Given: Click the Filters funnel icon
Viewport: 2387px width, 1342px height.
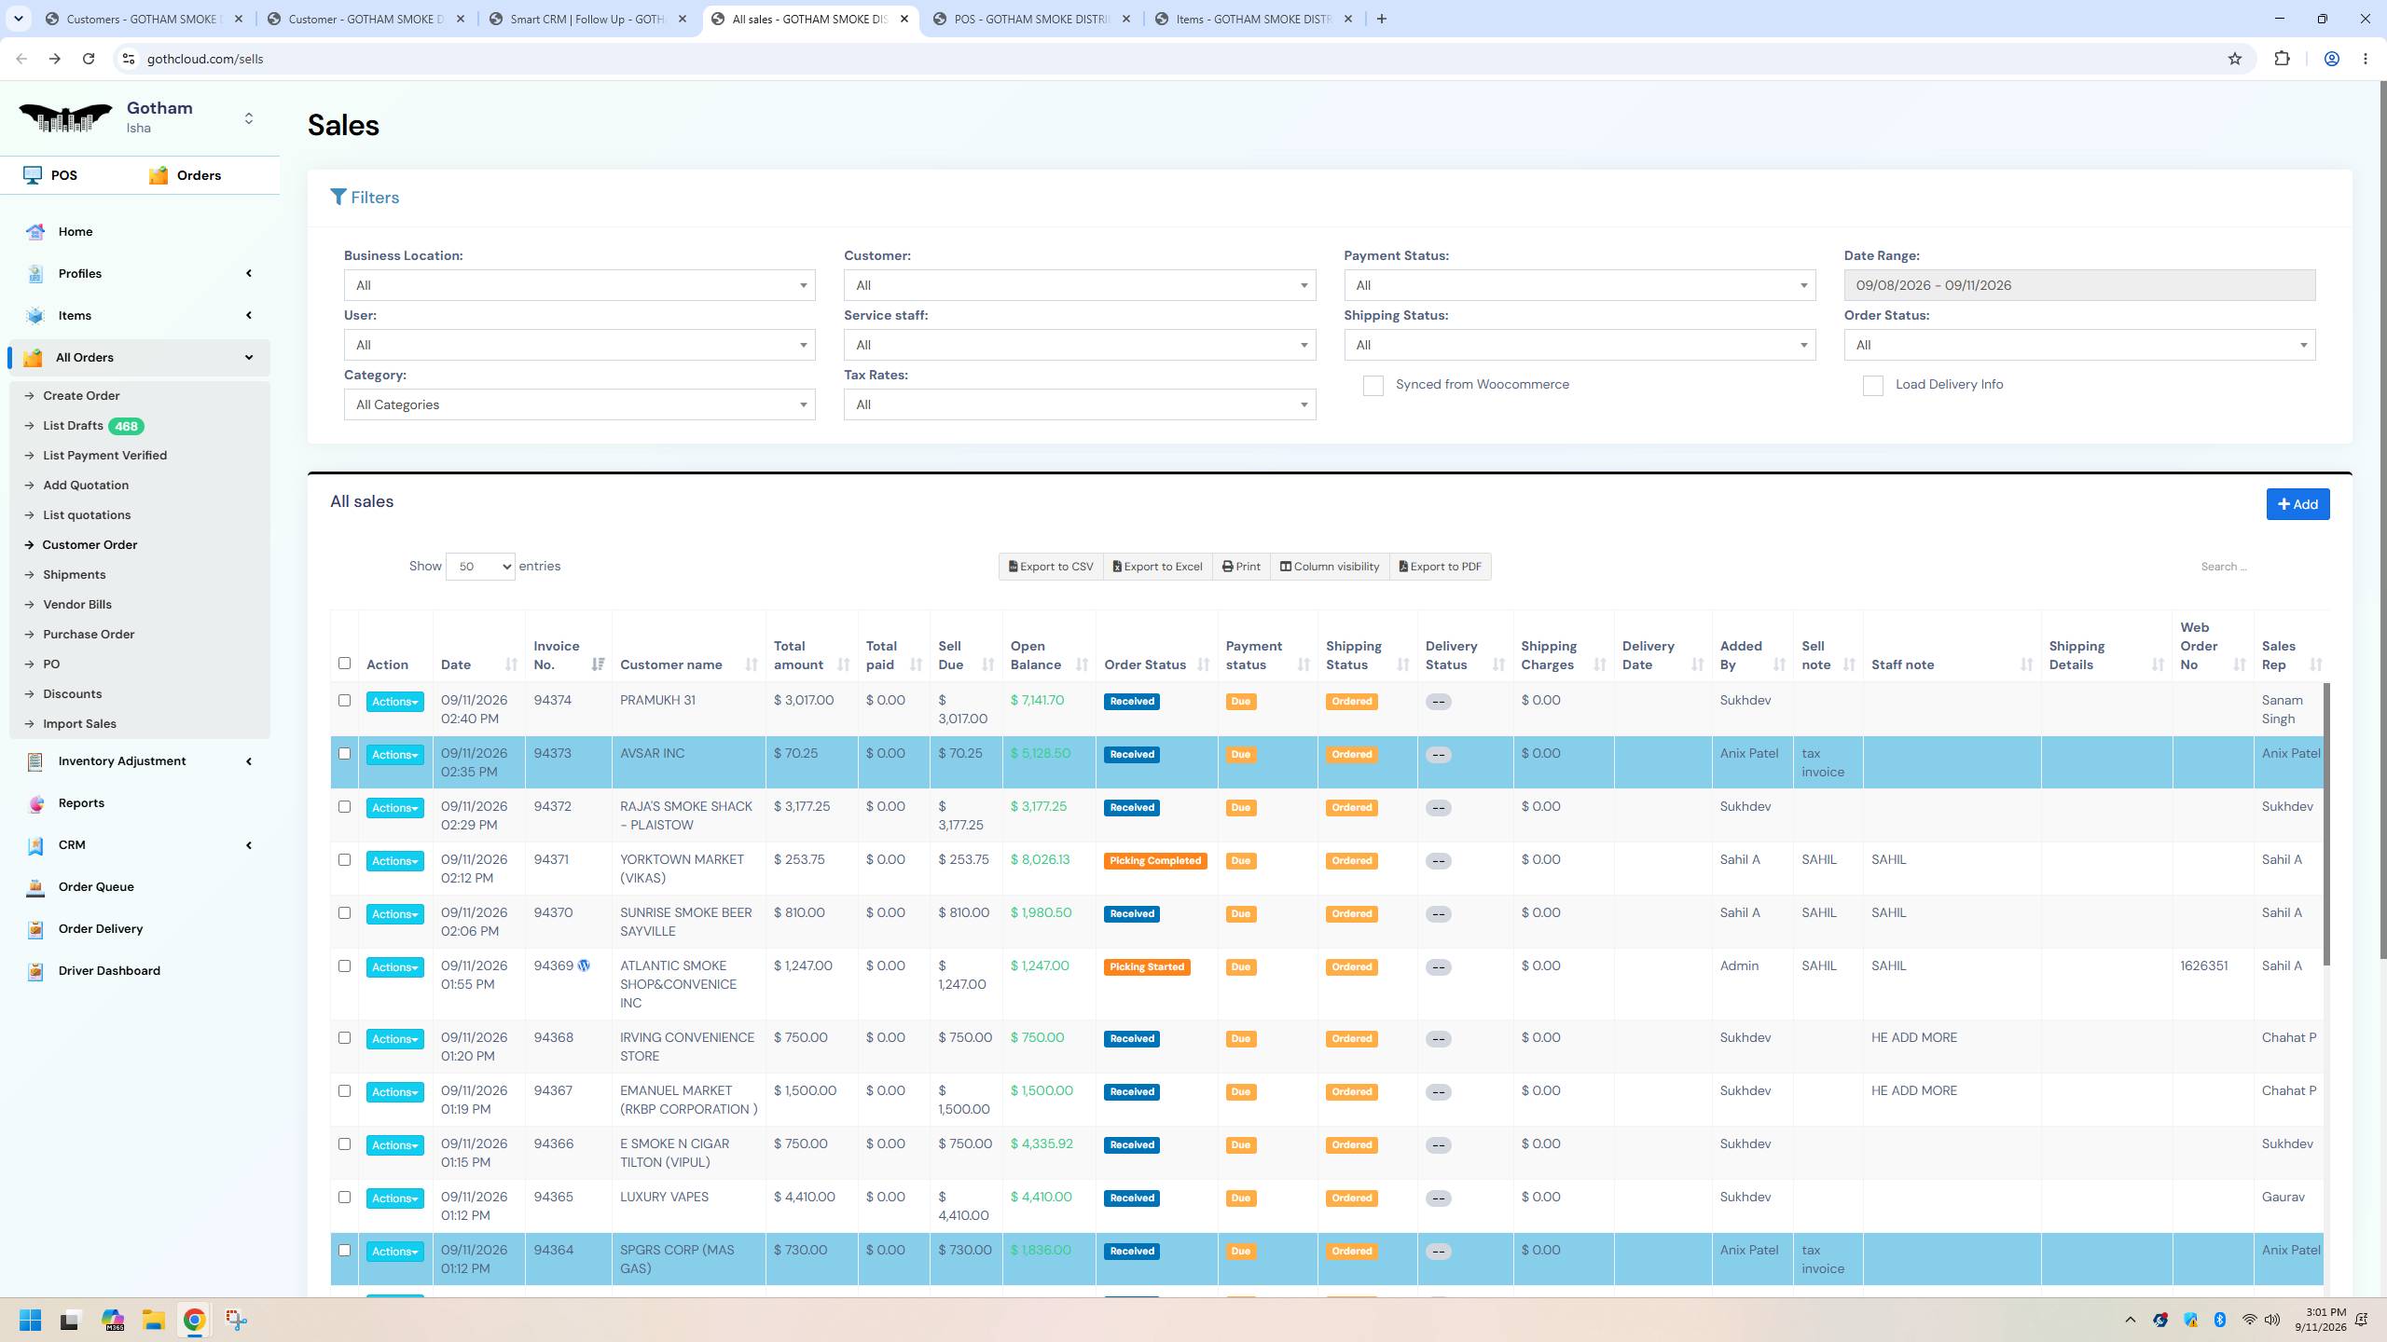Looking at the screenshot, I should tap(338, 198).
